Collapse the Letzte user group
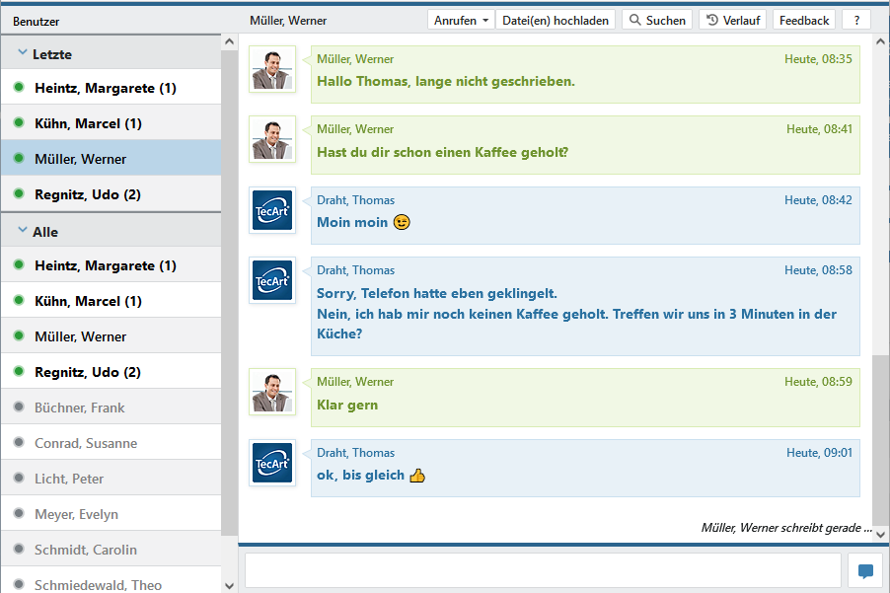Screen dimensions: 890x593 (x=23, y=53)
